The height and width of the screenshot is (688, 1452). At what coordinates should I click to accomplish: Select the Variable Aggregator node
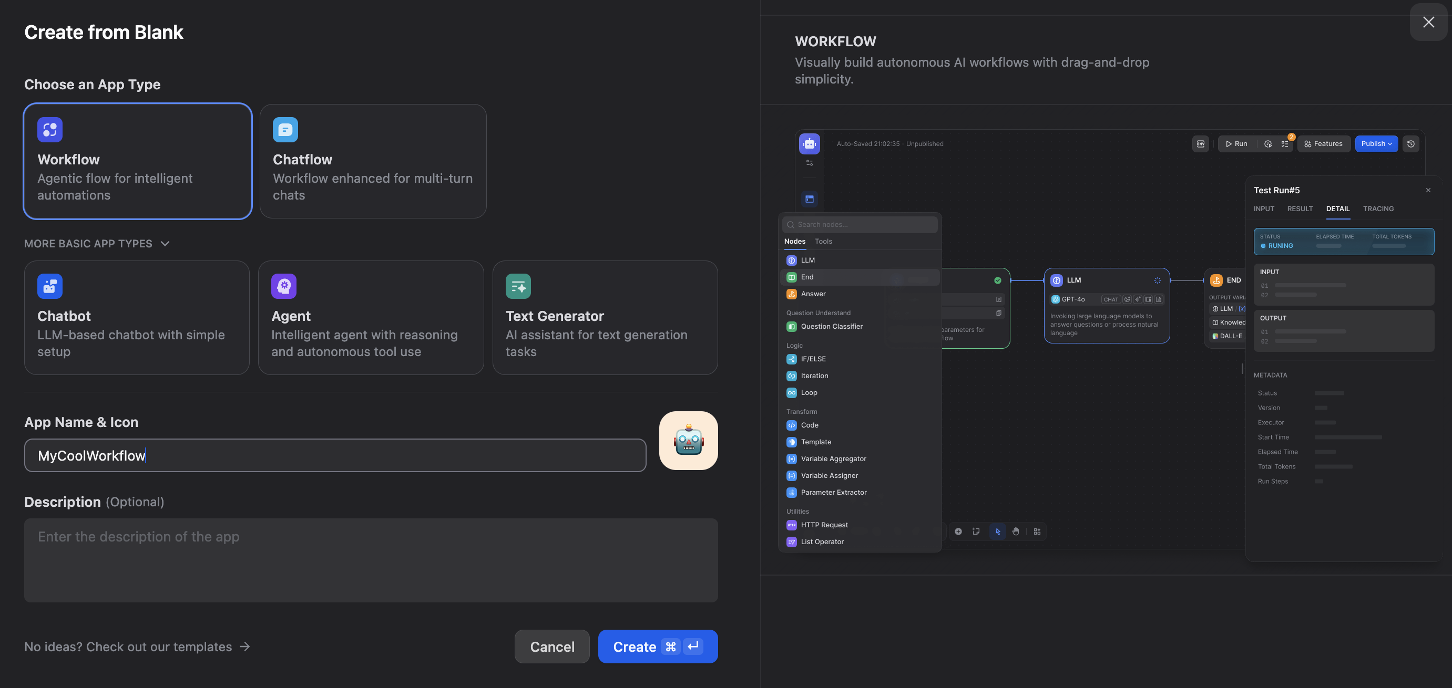click(860, 459)
